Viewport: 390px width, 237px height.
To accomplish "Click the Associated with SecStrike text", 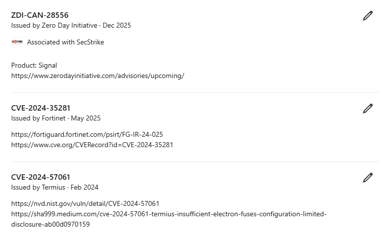I will pos(65,42).
